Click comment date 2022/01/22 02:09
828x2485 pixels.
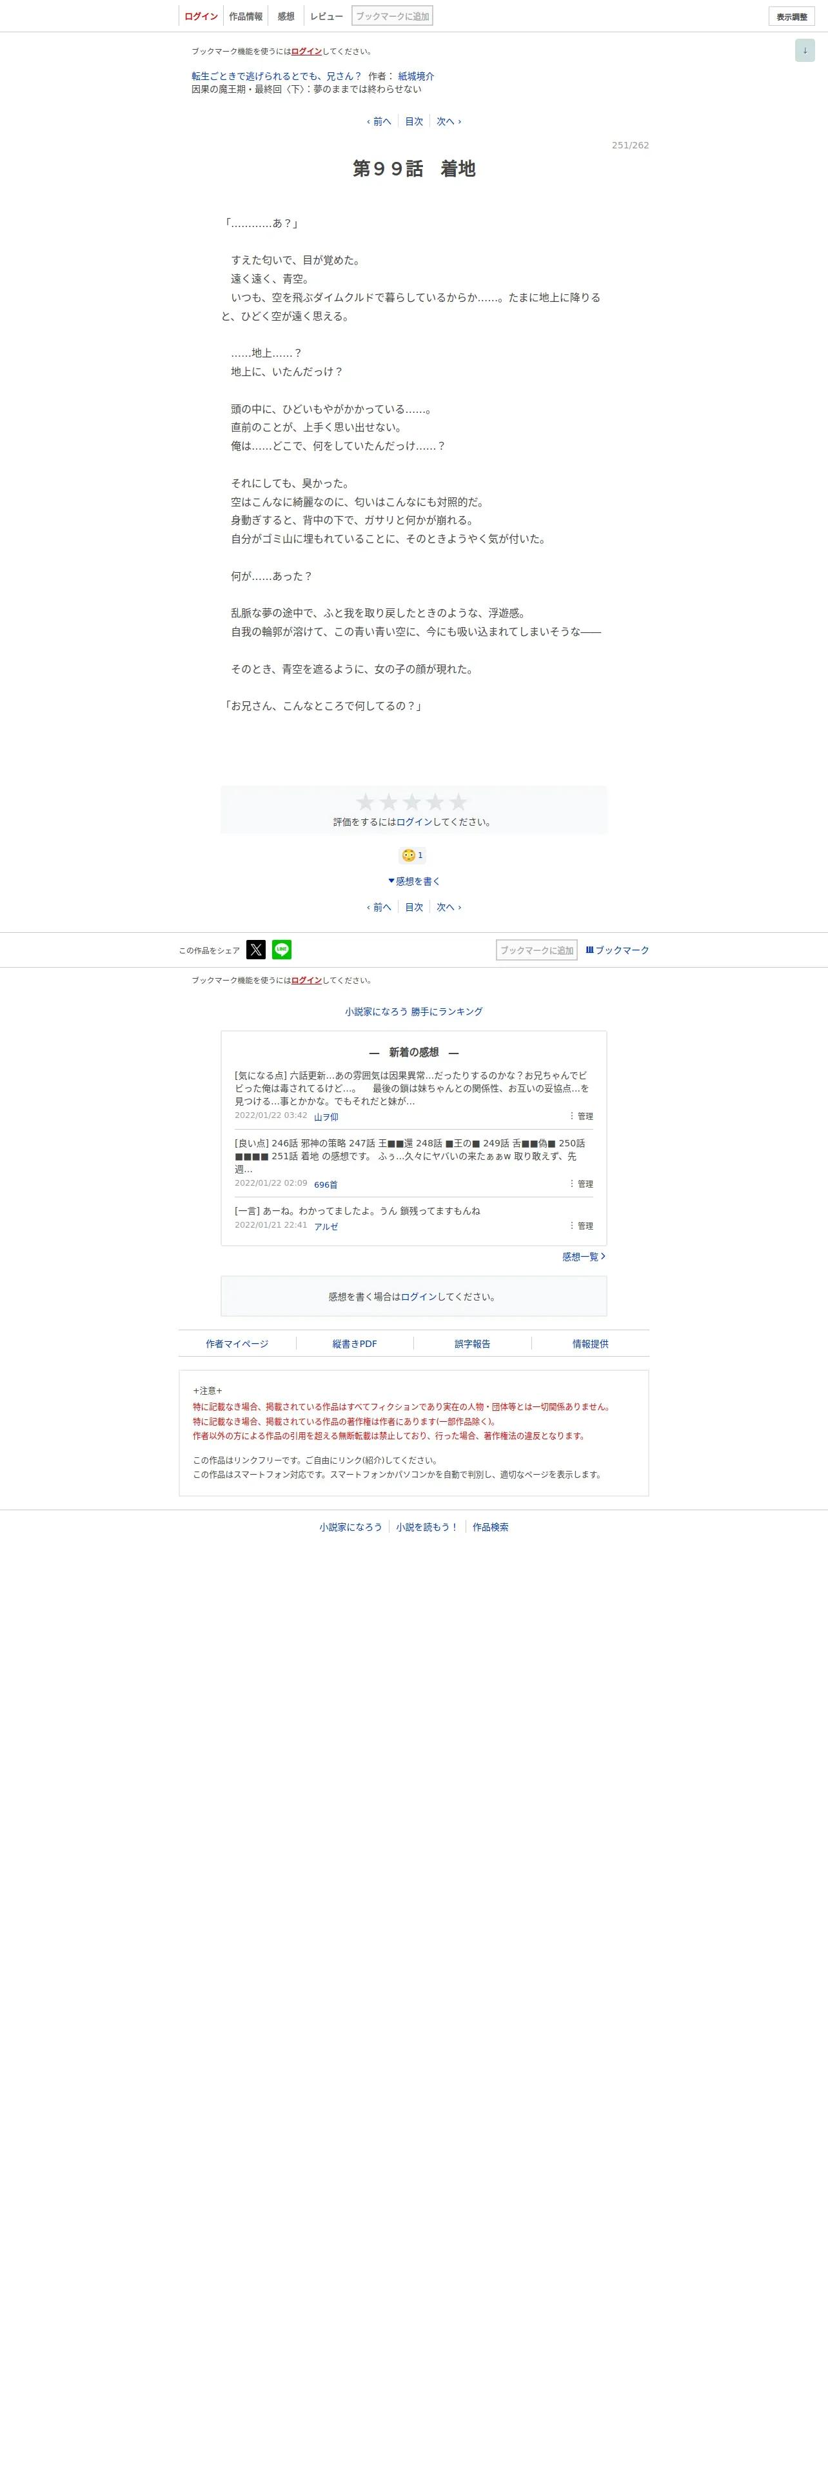click(271, 1183)
